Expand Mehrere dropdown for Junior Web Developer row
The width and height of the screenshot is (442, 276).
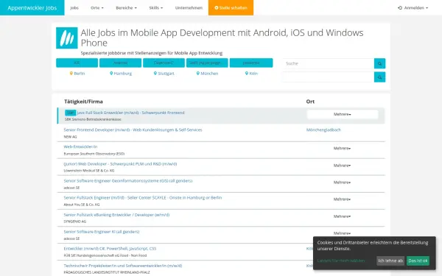click(x=343, y=166)
